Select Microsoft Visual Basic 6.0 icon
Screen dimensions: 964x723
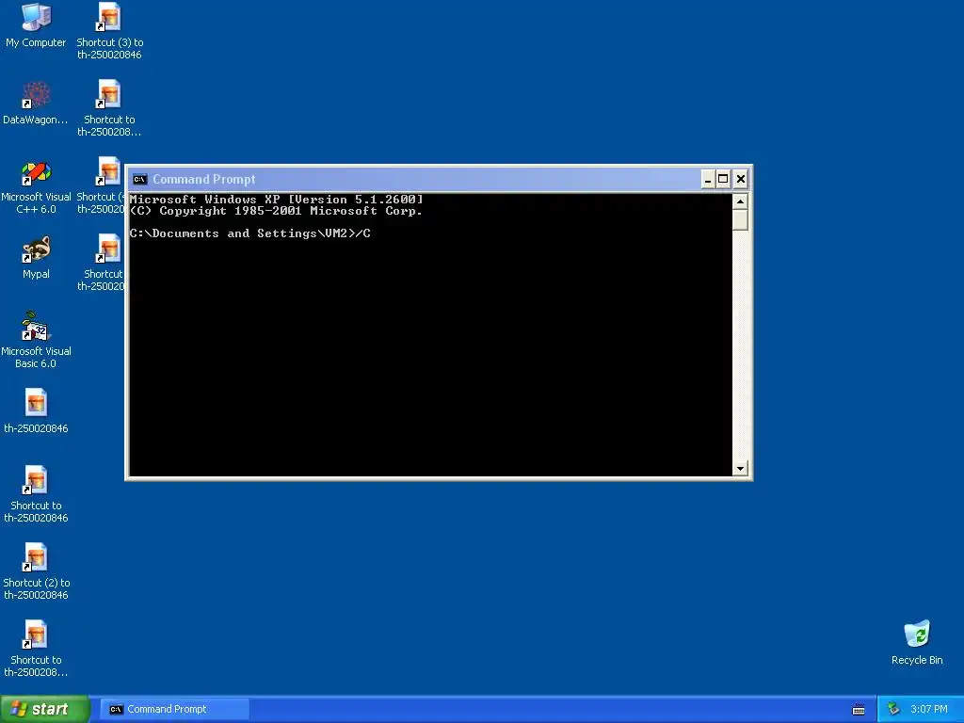pyautogui.click(x=36, y=341)
